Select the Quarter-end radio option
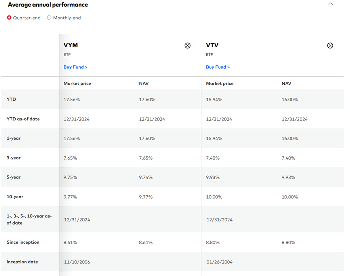The height and width of the screenshot is (276, 350). pyautogui.click(x=9, y=18)
